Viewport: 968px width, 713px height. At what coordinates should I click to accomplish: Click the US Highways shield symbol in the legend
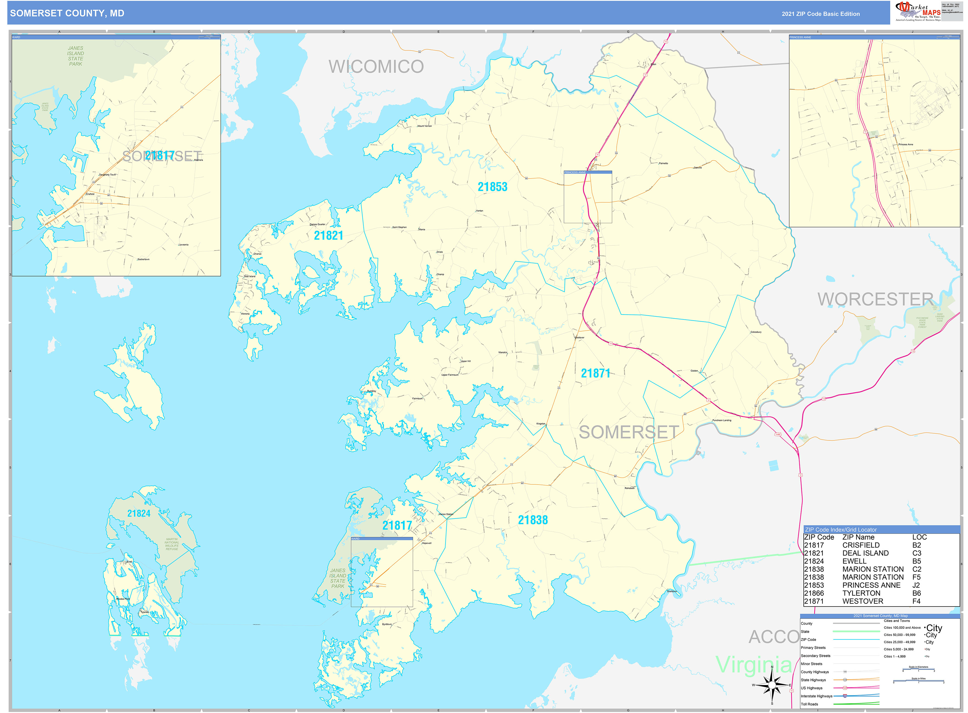coord(845,688)
